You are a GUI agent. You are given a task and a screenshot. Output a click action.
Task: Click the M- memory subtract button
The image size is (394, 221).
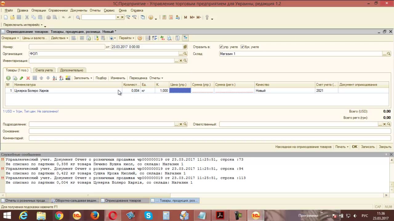199,17
